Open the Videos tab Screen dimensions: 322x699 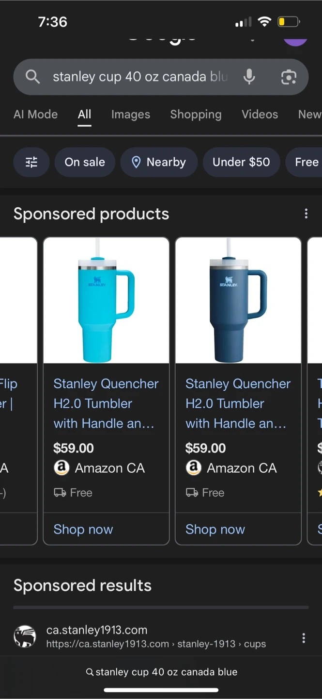point(260,115)
